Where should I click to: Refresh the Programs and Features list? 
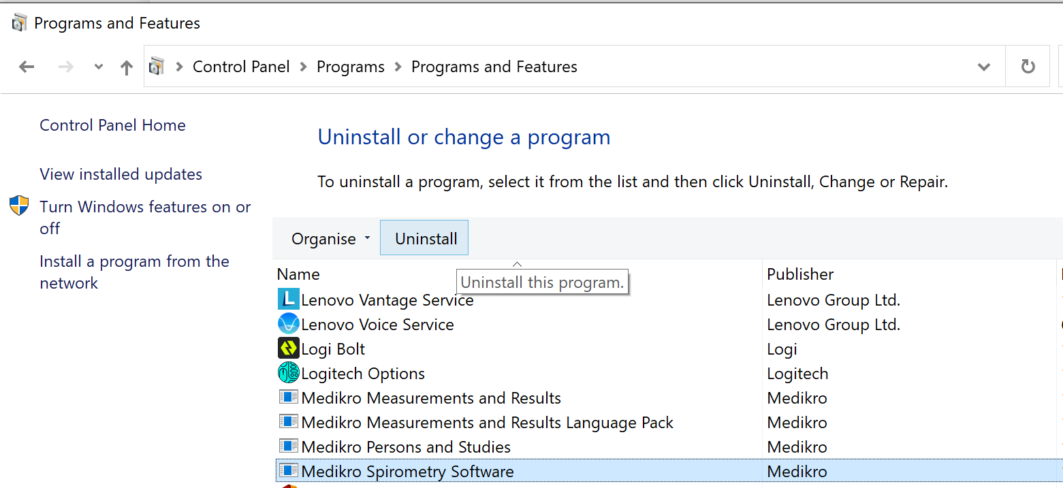pyautogui.click(x=1028, y=67)
